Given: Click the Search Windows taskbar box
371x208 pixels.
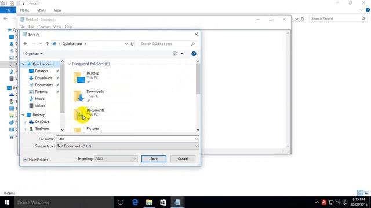Looking at the screenshot, I should tap(64, 202).
